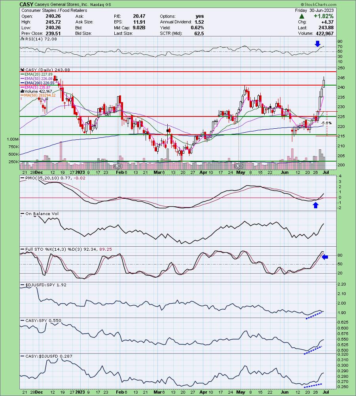Click the Chg value +4.37
The height and width of the screenshot is (396, 356).
(327, 22)
